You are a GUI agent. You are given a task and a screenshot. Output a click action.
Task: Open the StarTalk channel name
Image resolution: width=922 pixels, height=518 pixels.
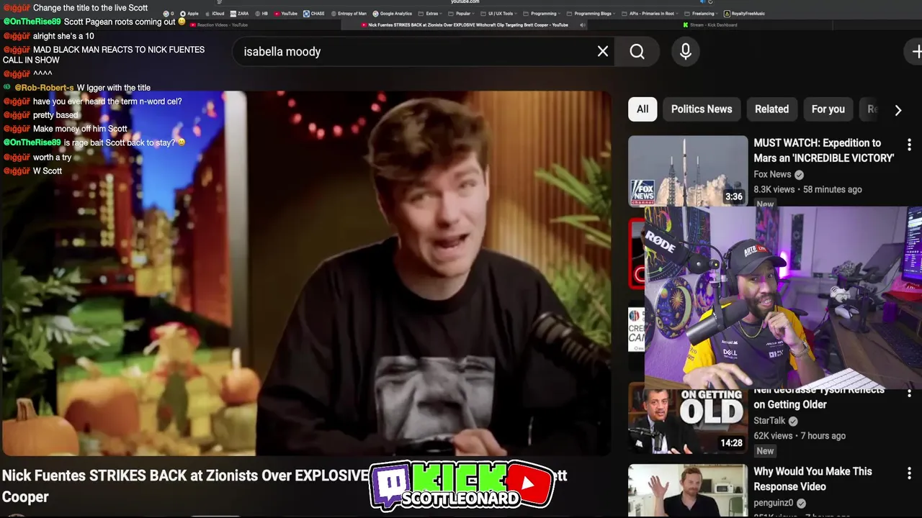click(769, 421)
